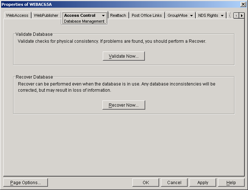
Task: Click the Recover Now button
Action: click(124, 105)
